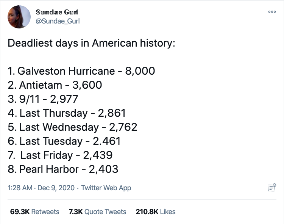Open Sundae Gurl's profile picture
This screenshot has width=284, height=224.
point(19,17)
